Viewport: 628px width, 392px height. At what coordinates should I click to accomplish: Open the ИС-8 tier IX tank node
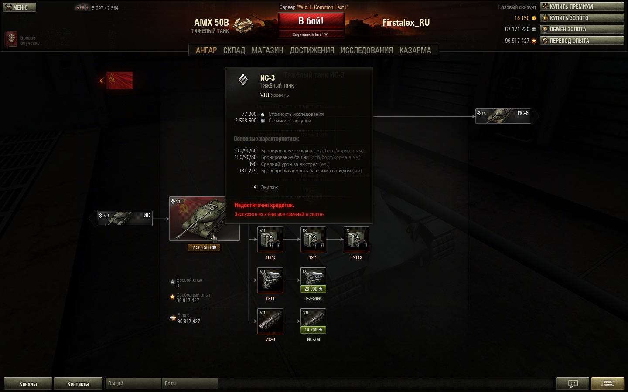pyautogui.click(x=503, y=116)
